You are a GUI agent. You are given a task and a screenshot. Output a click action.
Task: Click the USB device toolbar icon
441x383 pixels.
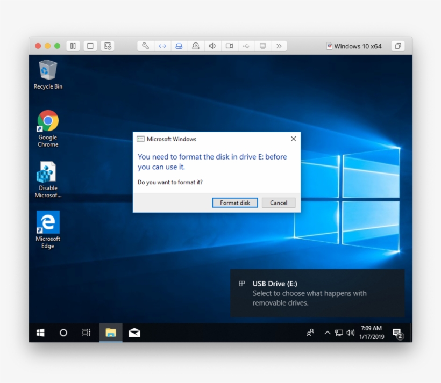[246, 46]
